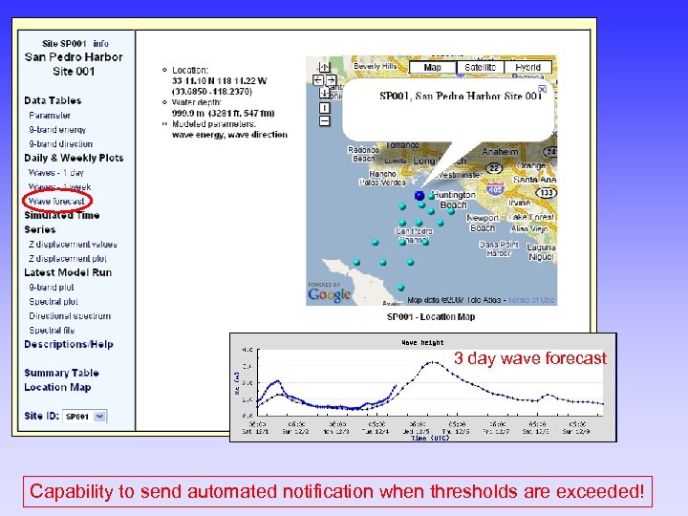688x516 pixels.
Task: Open the 9-band energy table
Action: 57,130
